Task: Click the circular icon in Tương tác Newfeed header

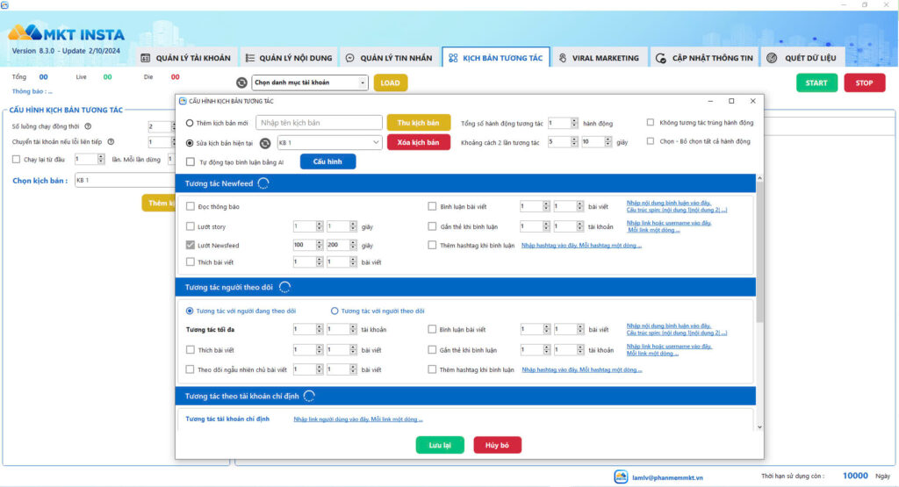Action: click(263, 183)
